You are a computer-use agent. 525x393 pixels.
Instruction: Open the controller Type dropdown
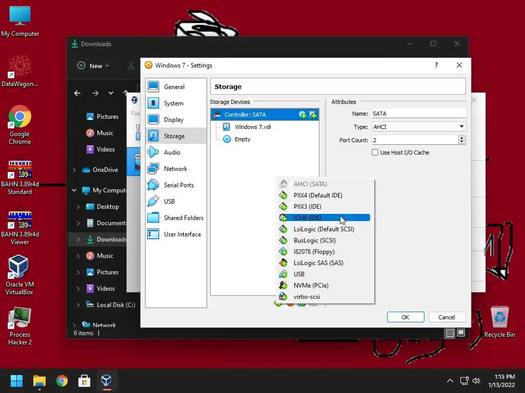[418, 127]
